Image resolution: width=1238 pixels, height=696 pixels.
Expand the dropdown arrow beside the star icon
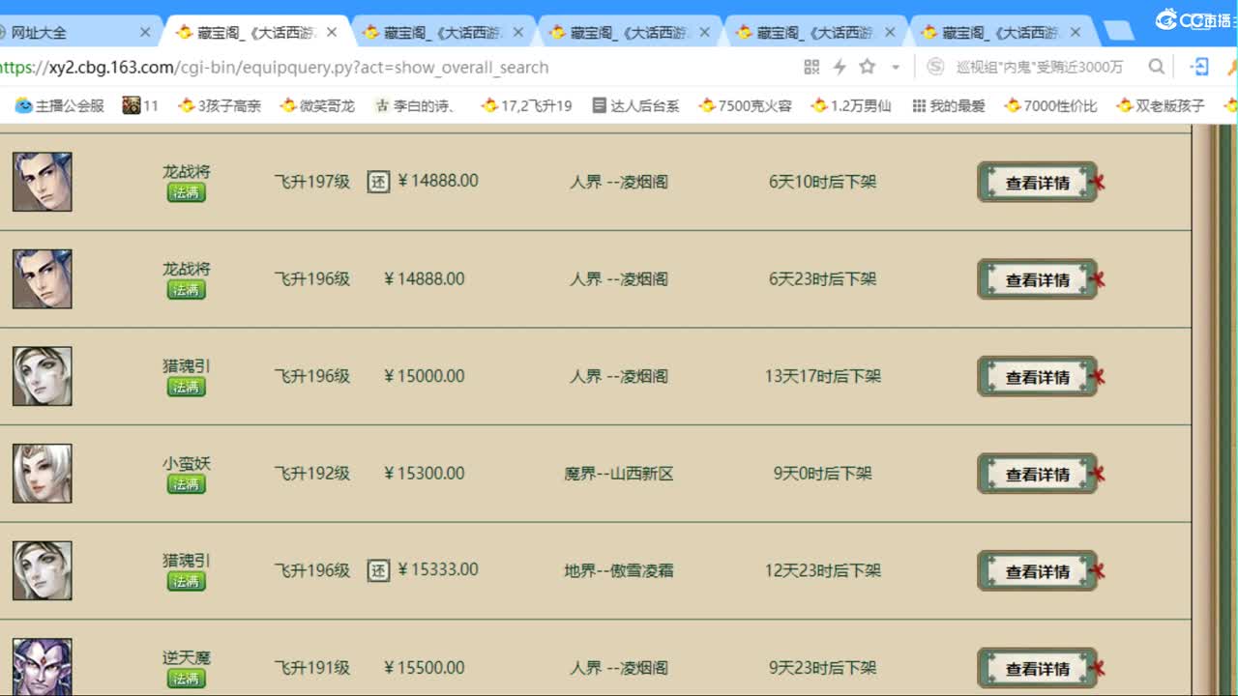896,68
